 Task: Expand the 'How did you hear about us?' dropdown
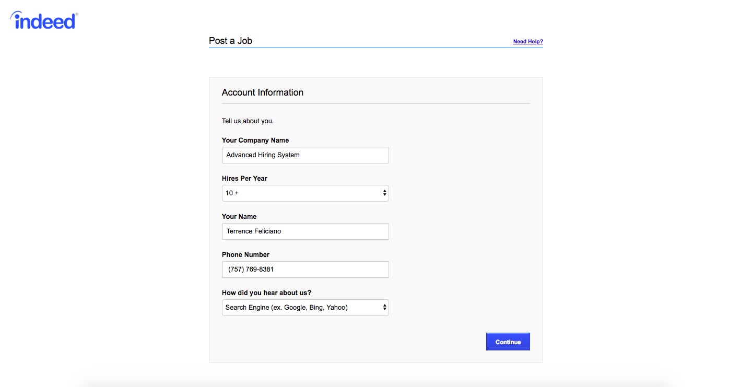(305, 308)
